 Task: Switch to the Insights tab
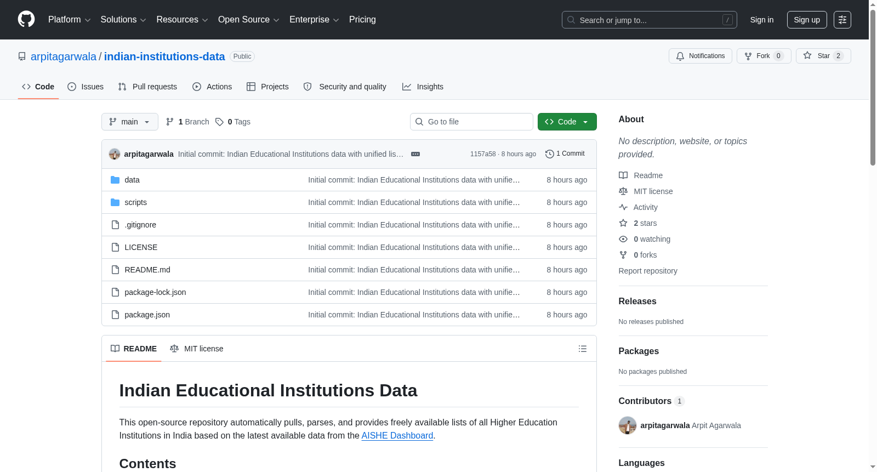click(x=423, y=87)
